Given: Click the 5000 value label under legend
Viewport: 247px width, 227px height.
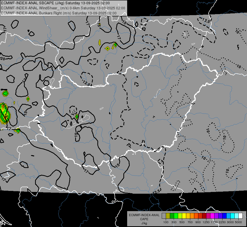Looking at the screenshot, I should (238, 222).
